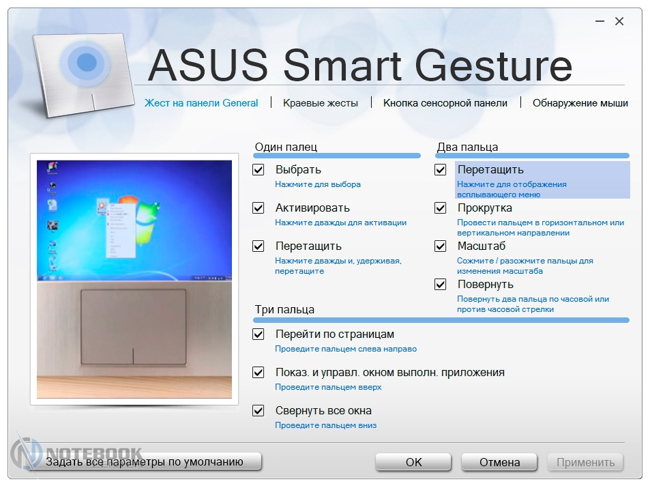This screenshot has width=650, height=486.
Task: Toggle the Перейти по страницам checkbox
Action: click(x=258, y=334)
